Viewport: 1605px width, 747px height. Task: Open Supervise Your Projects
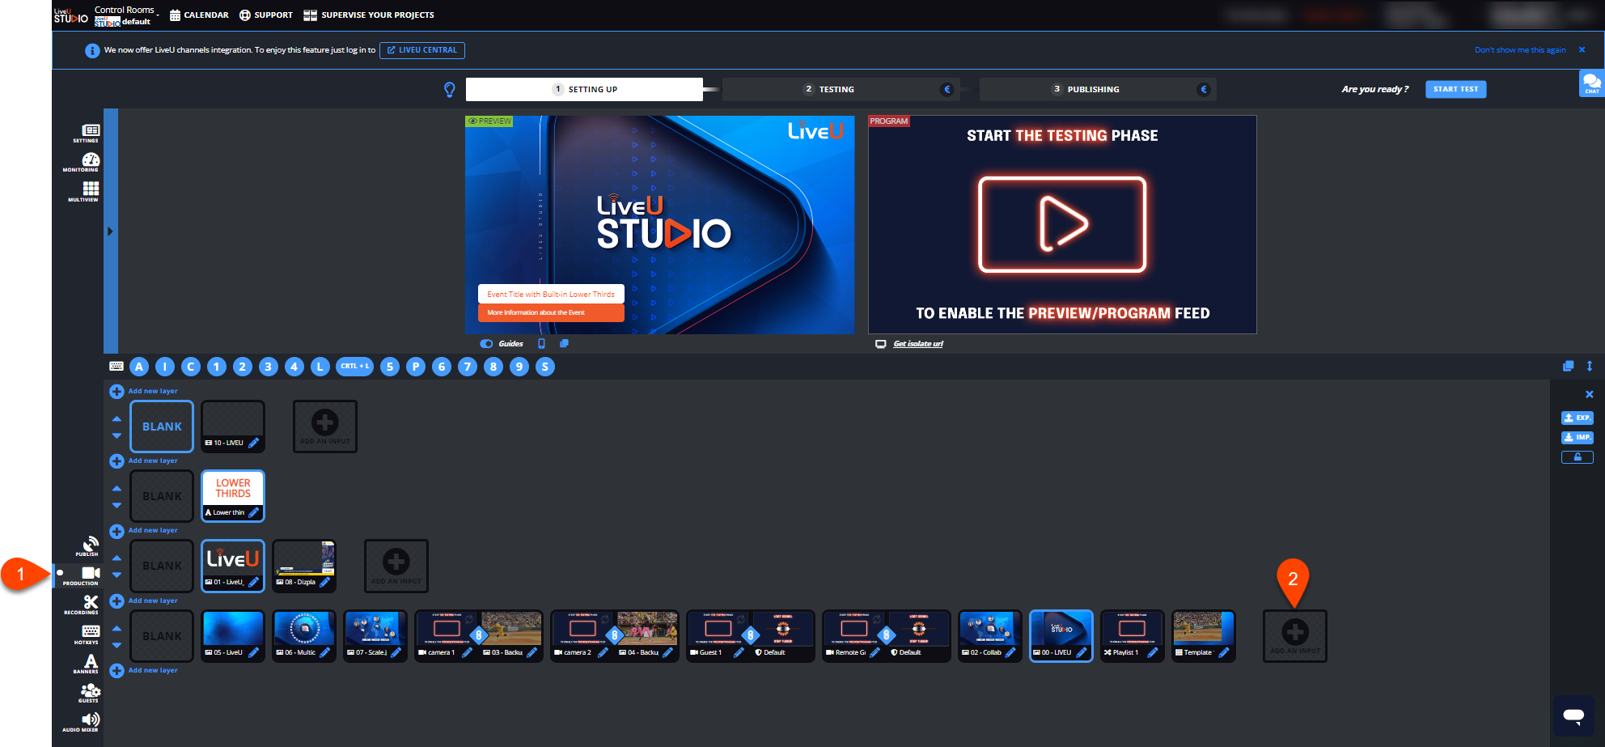click(369, 15)
